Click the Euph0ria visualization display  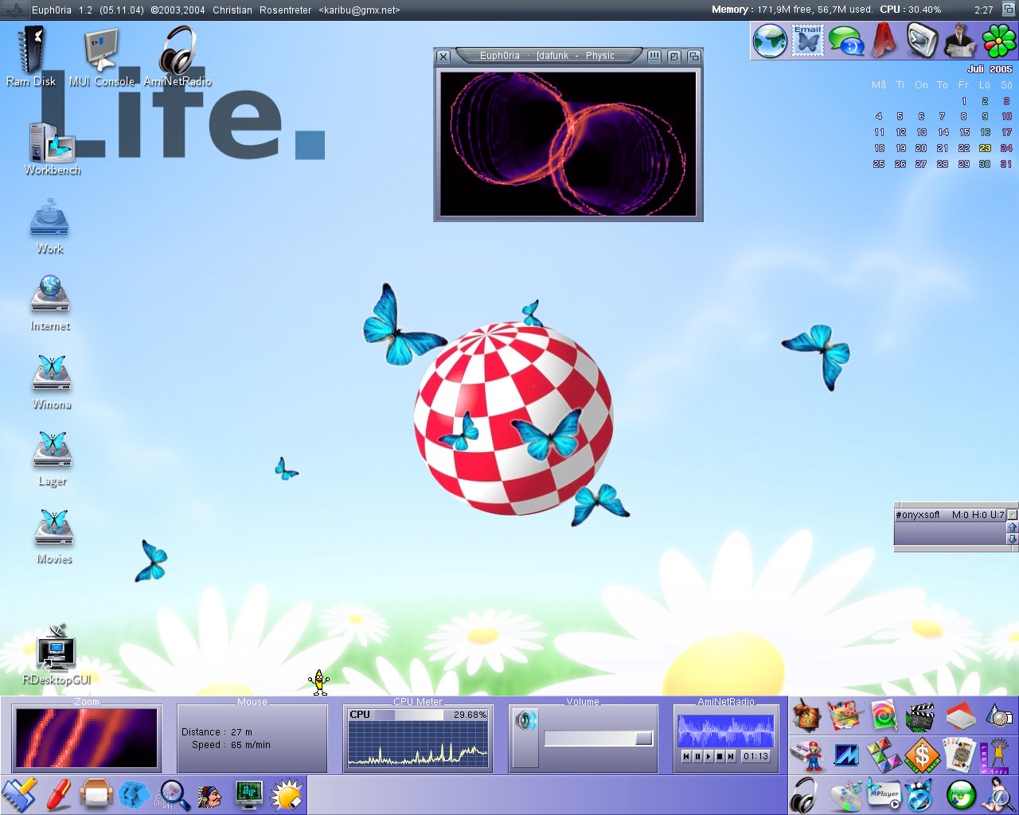click(x=568, y=143)
